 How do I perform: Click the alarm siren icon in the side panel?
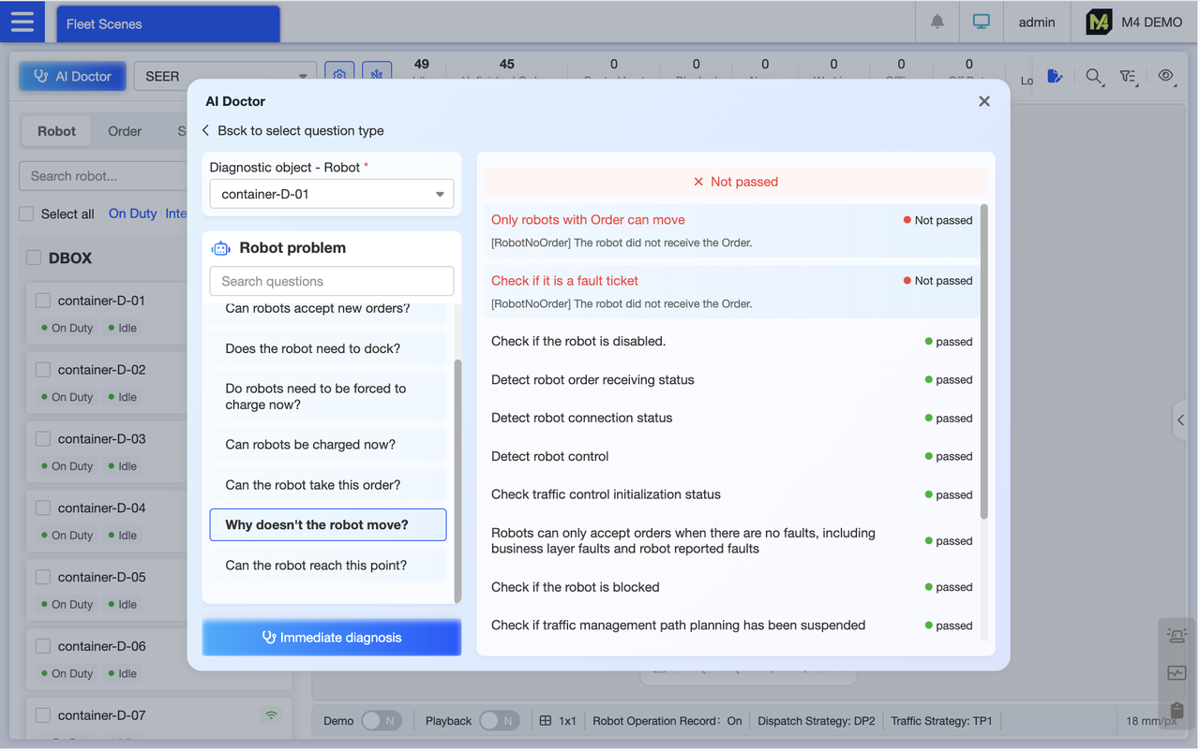(x=1177, y=634)
